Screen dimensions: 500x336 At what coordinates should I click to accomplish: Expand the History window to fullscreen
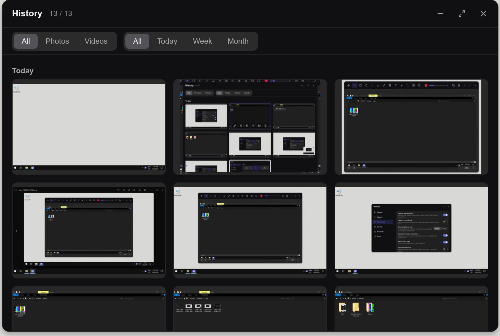point(462,14)
